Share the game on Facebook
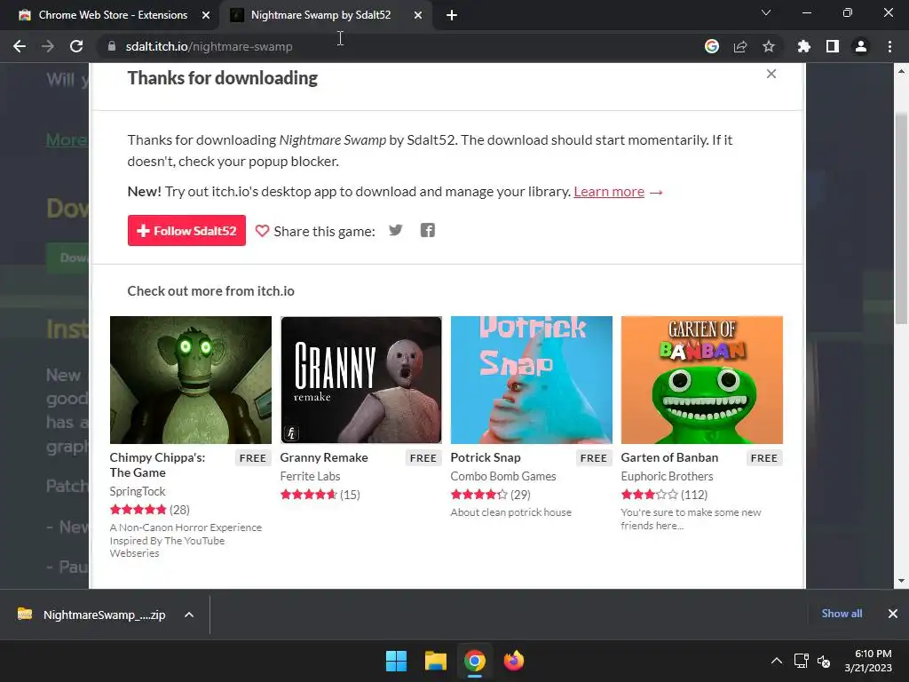The width and height of the screenshot is (909, 682). 428,230
